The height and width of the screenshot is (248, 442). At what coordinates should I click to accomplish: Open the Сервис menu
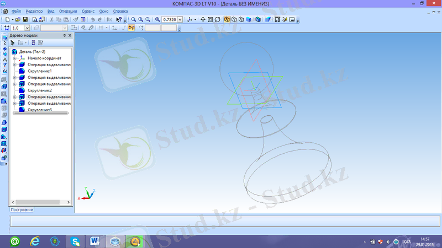pyautogui.click(x=87, y=11)
